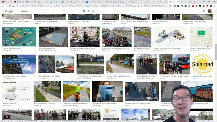The image size is (217, 122).
Task: Open the person holding solar panel image
Action: pos(107,91)
